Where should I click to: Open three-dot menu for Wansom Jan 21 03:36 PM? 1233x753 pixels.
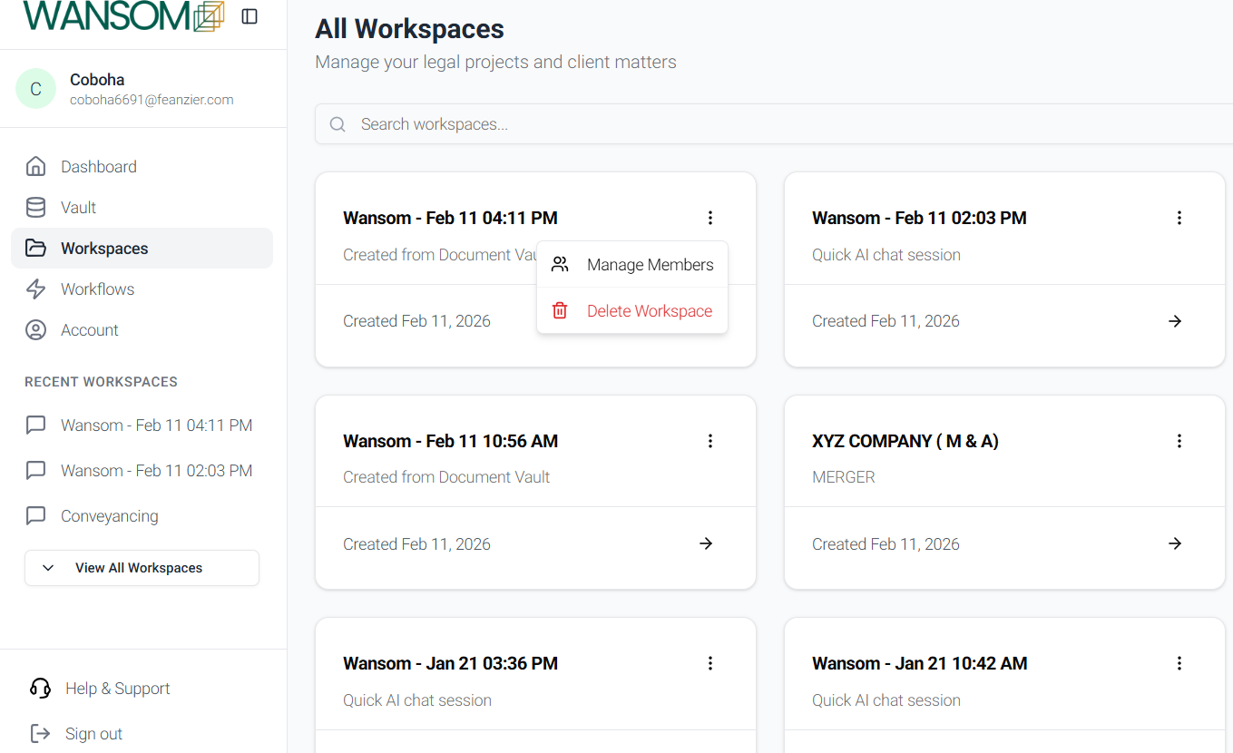pos(710,663)
